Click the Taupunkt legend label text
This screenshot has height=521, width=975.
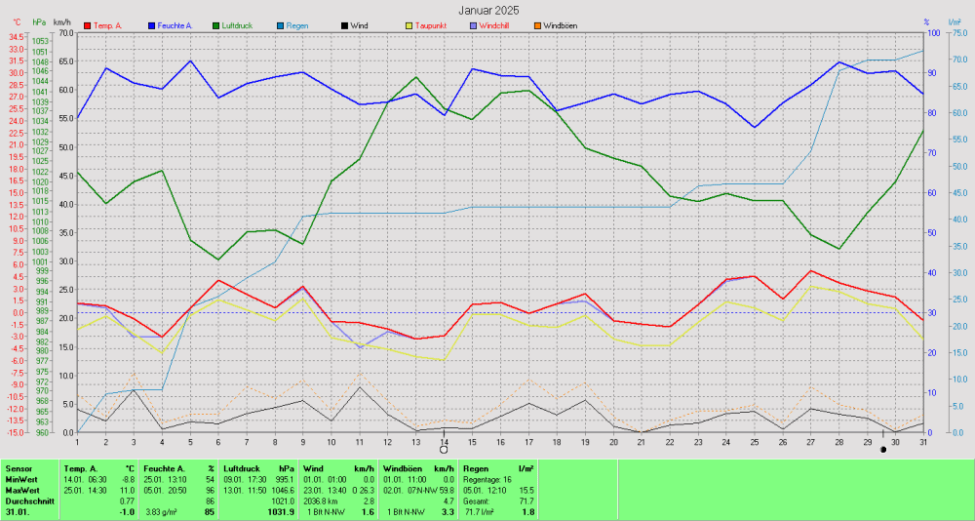431,24
